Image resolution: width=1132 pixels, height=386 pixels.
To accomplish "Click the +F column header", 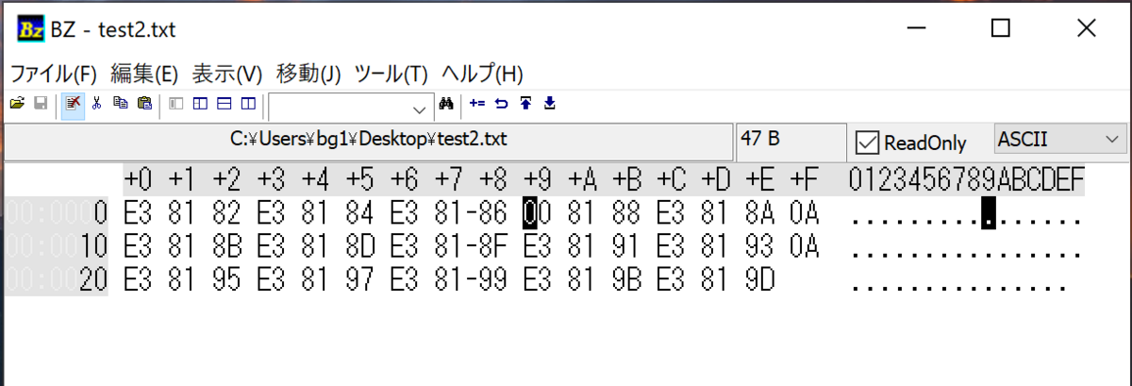I will click(x=806, y=179).
